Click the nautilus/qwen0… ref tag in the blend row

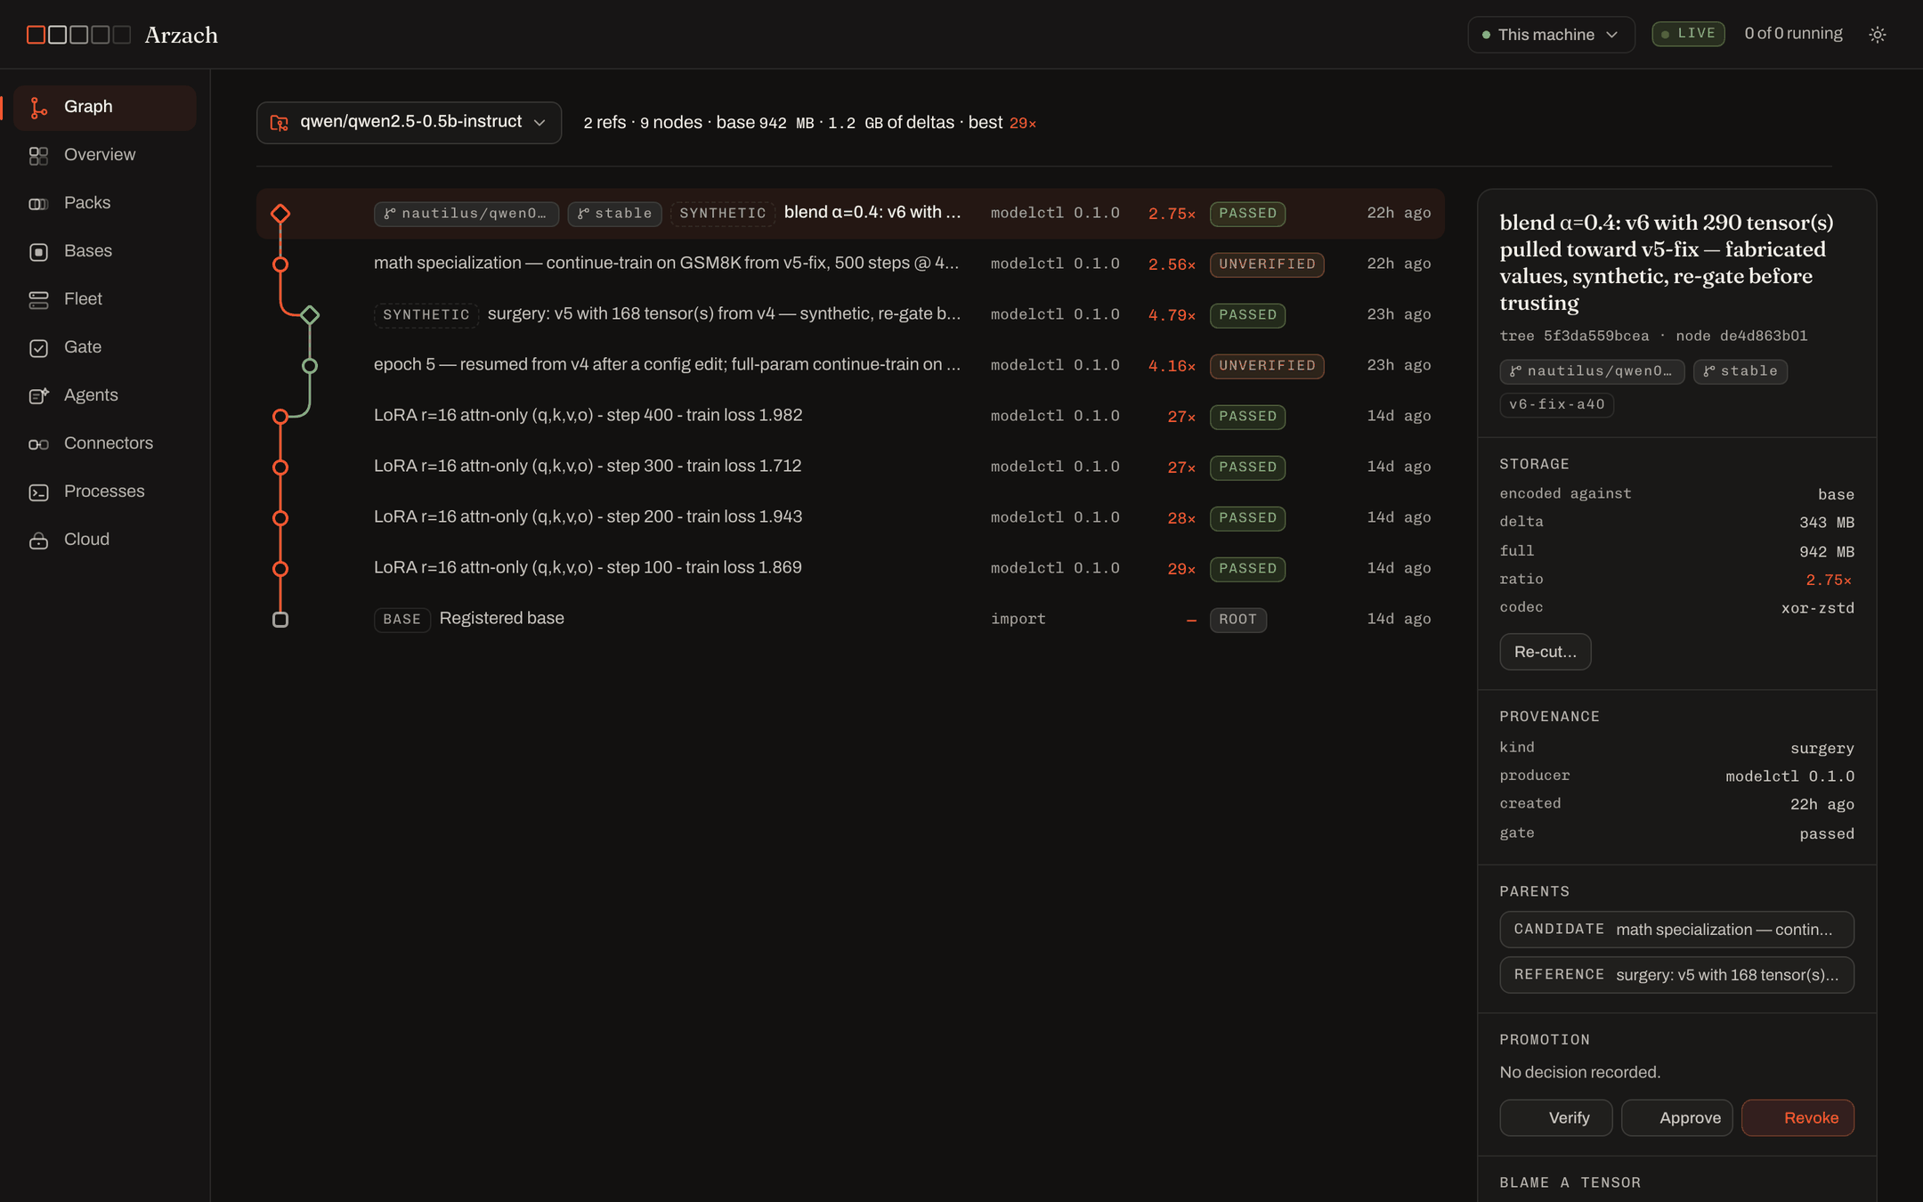(466, 214)
